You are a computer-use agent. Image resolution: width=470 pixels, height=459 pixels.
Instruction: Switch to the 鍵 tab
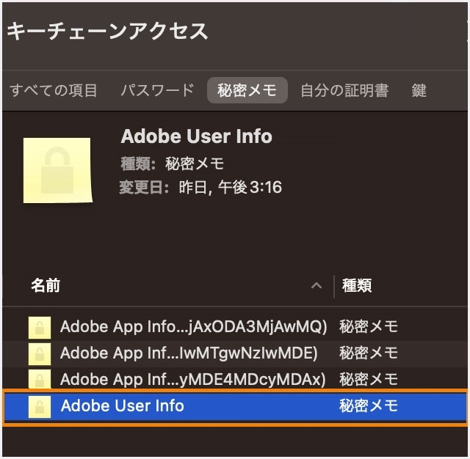[x=419, y=90]
